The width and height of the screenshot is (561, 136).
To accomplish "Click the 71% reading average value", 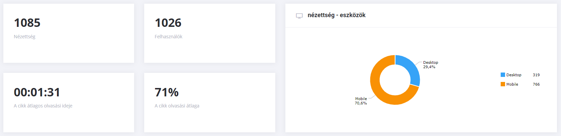I will 166,92.
